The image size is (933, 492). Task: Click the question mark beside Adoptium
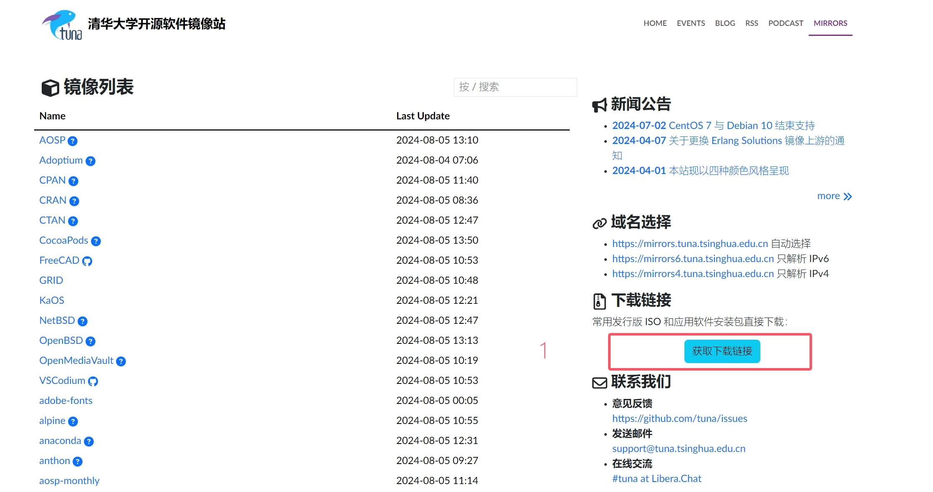click(91, 161)
